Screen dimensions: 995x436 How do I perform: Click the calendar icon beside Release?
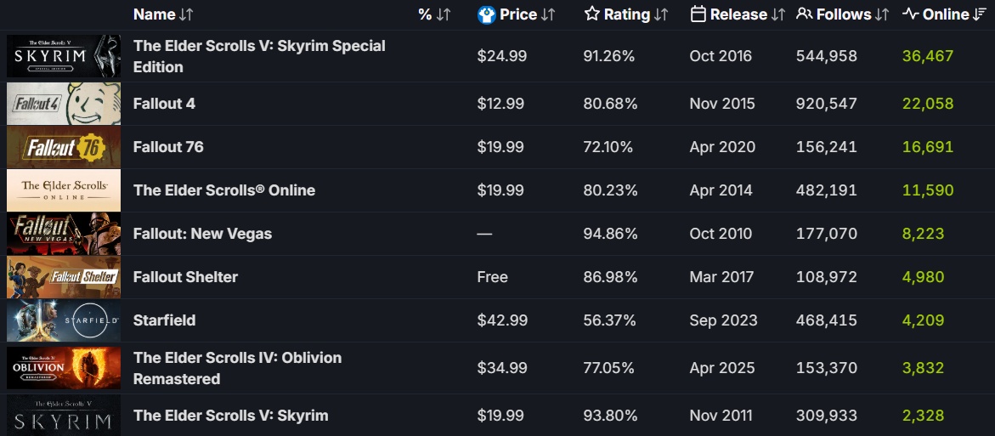(698, 14)
